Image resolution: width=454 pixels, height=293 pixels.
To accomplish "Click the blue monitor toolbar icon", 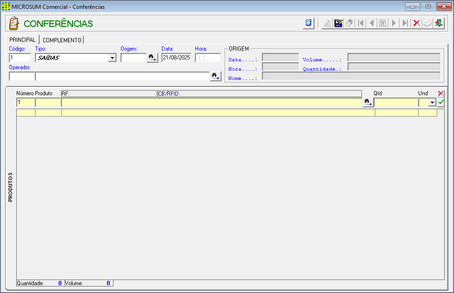I will (308, 23).
